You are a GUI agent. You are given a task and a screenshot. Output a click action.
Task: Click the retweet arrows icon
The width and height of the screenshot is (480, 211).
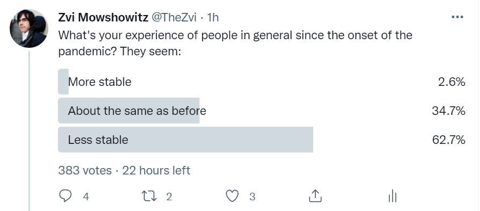tap(149, 197)
